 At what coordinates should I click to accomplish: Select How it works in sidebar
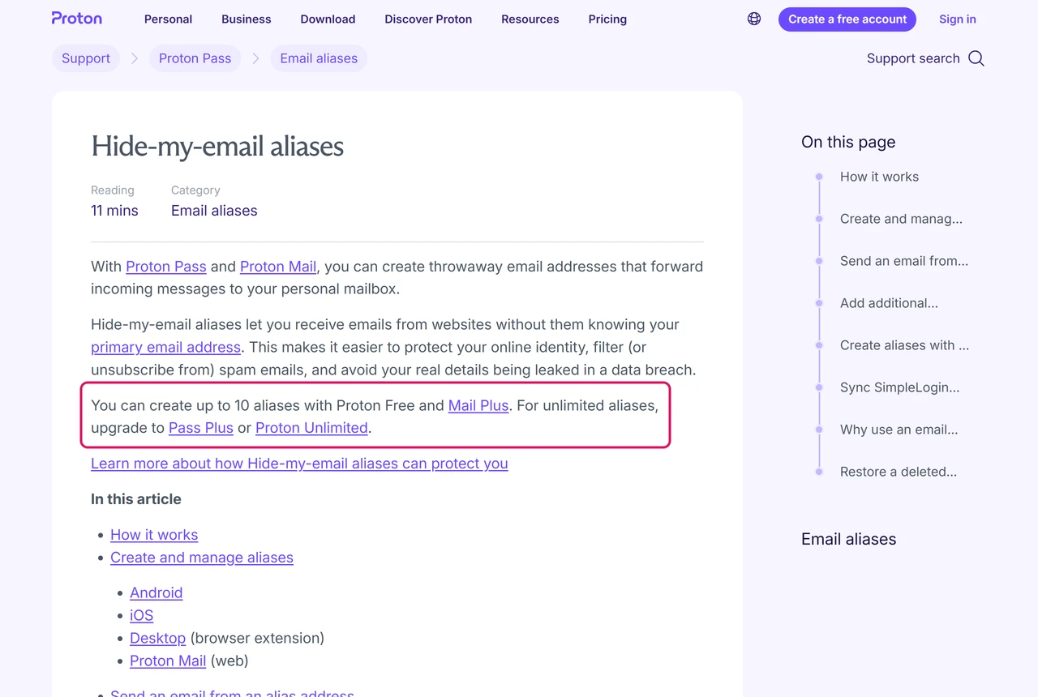[879, 177]
